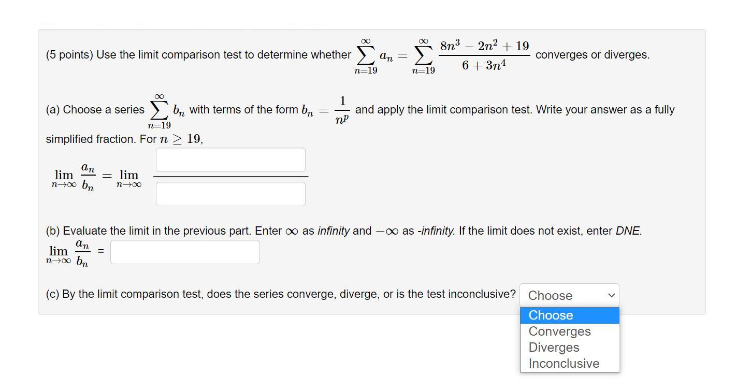The image size is (751, 389).
Task: Click the denominator answer input box
Action: (x=230, y=194)
